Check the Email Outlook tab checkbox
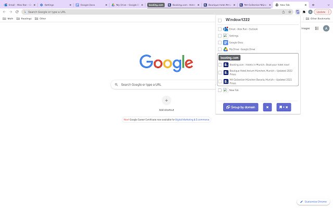Screen dimensions: 333x208 220,29
